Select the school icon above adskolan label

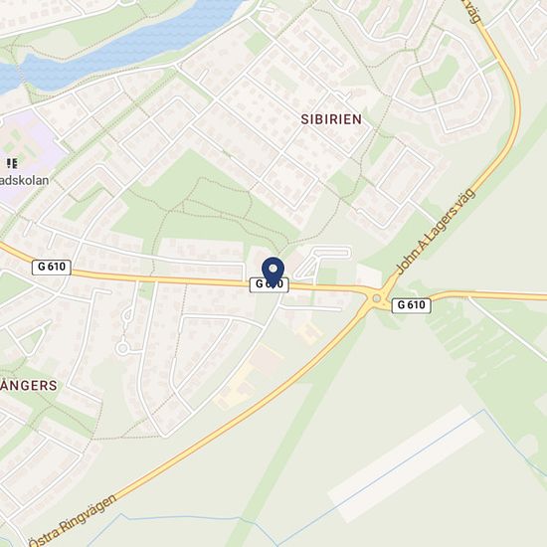coord(13,163)
